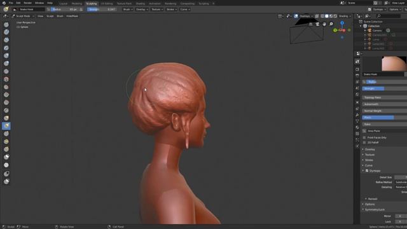Adjust the Pinch slider in properties panel
The width and height of the screenshot is (407, 229).
tap(385, 118)
